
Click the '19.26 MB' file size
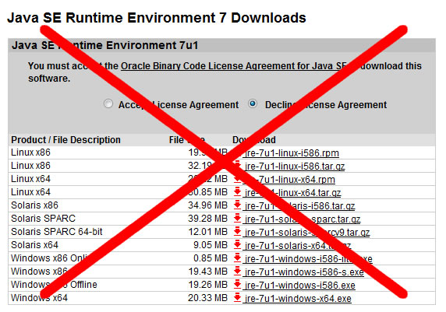[x=207, y=285]
